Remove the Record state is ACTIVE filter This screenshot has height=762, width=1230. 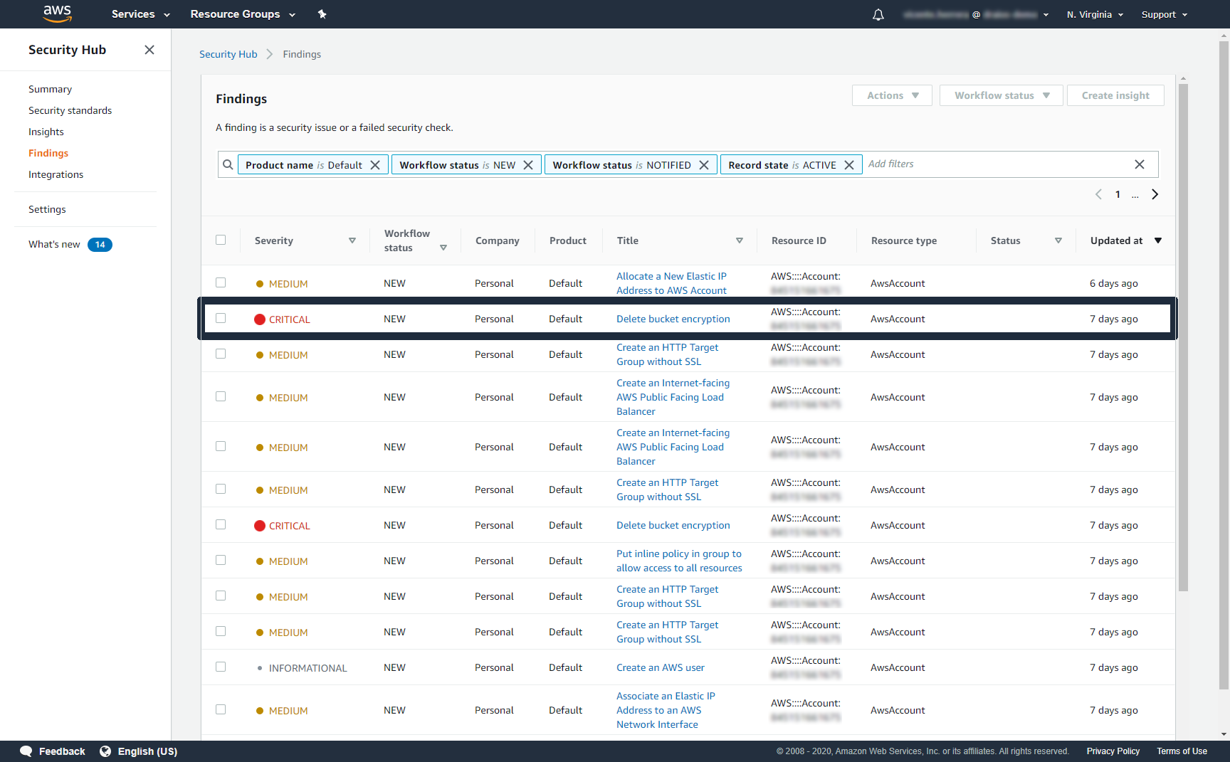849,165
